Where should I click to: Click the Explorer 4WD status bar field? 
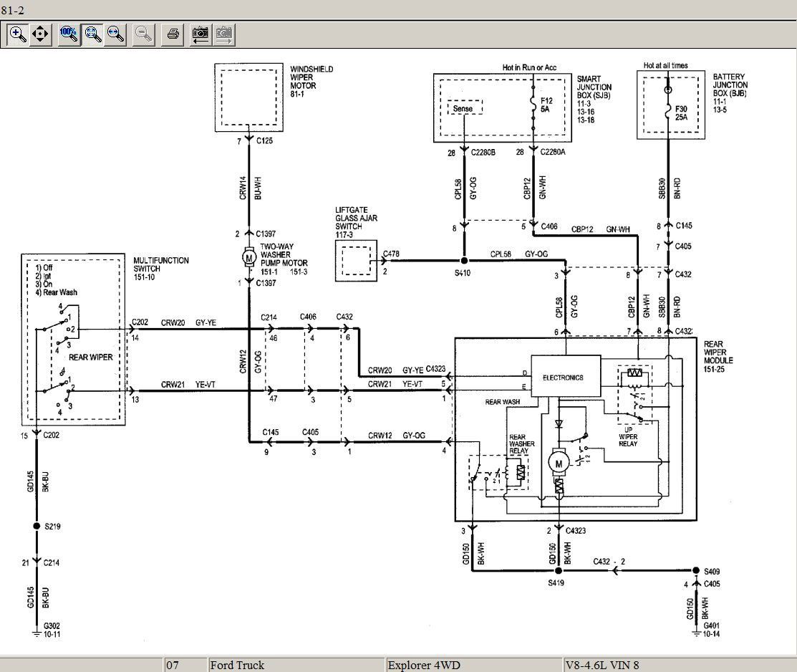coord(473,665)
